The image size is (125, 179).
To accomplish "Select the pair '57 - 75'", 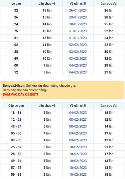I will click(16, 168).
